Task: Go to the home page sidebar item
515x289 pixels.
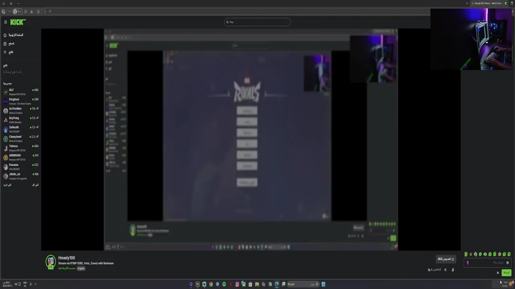Action: [x=13, y=35]
